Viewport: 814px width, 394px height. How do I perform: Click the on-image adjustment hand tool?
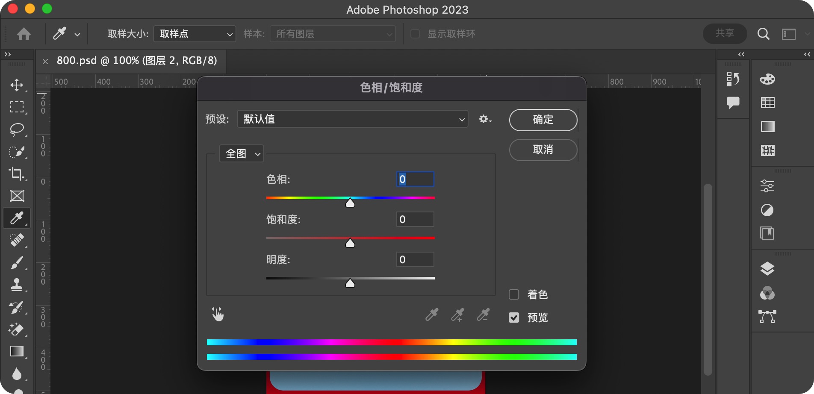(x=218, y=315)
